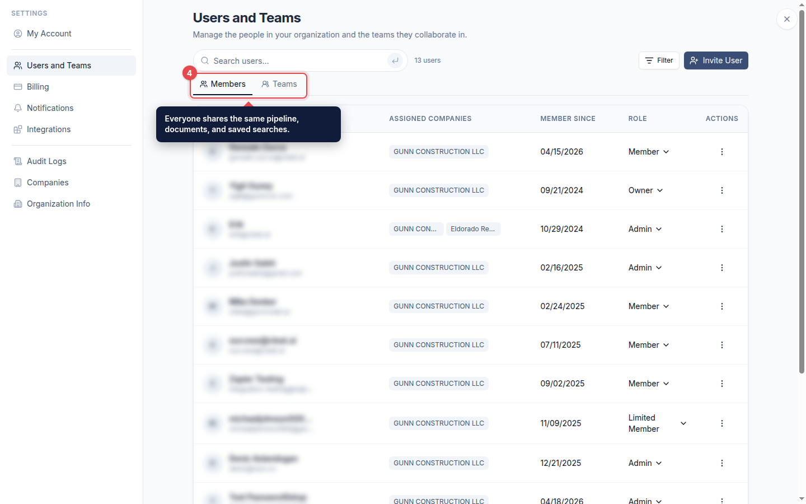Open actions menu for 09/02/2025 member

[x=722, y=384]
